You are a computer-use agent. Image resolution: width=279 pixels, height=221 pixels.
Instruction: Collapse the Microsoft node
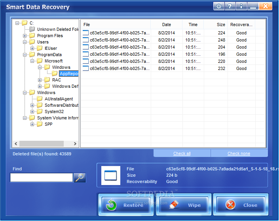32,61
